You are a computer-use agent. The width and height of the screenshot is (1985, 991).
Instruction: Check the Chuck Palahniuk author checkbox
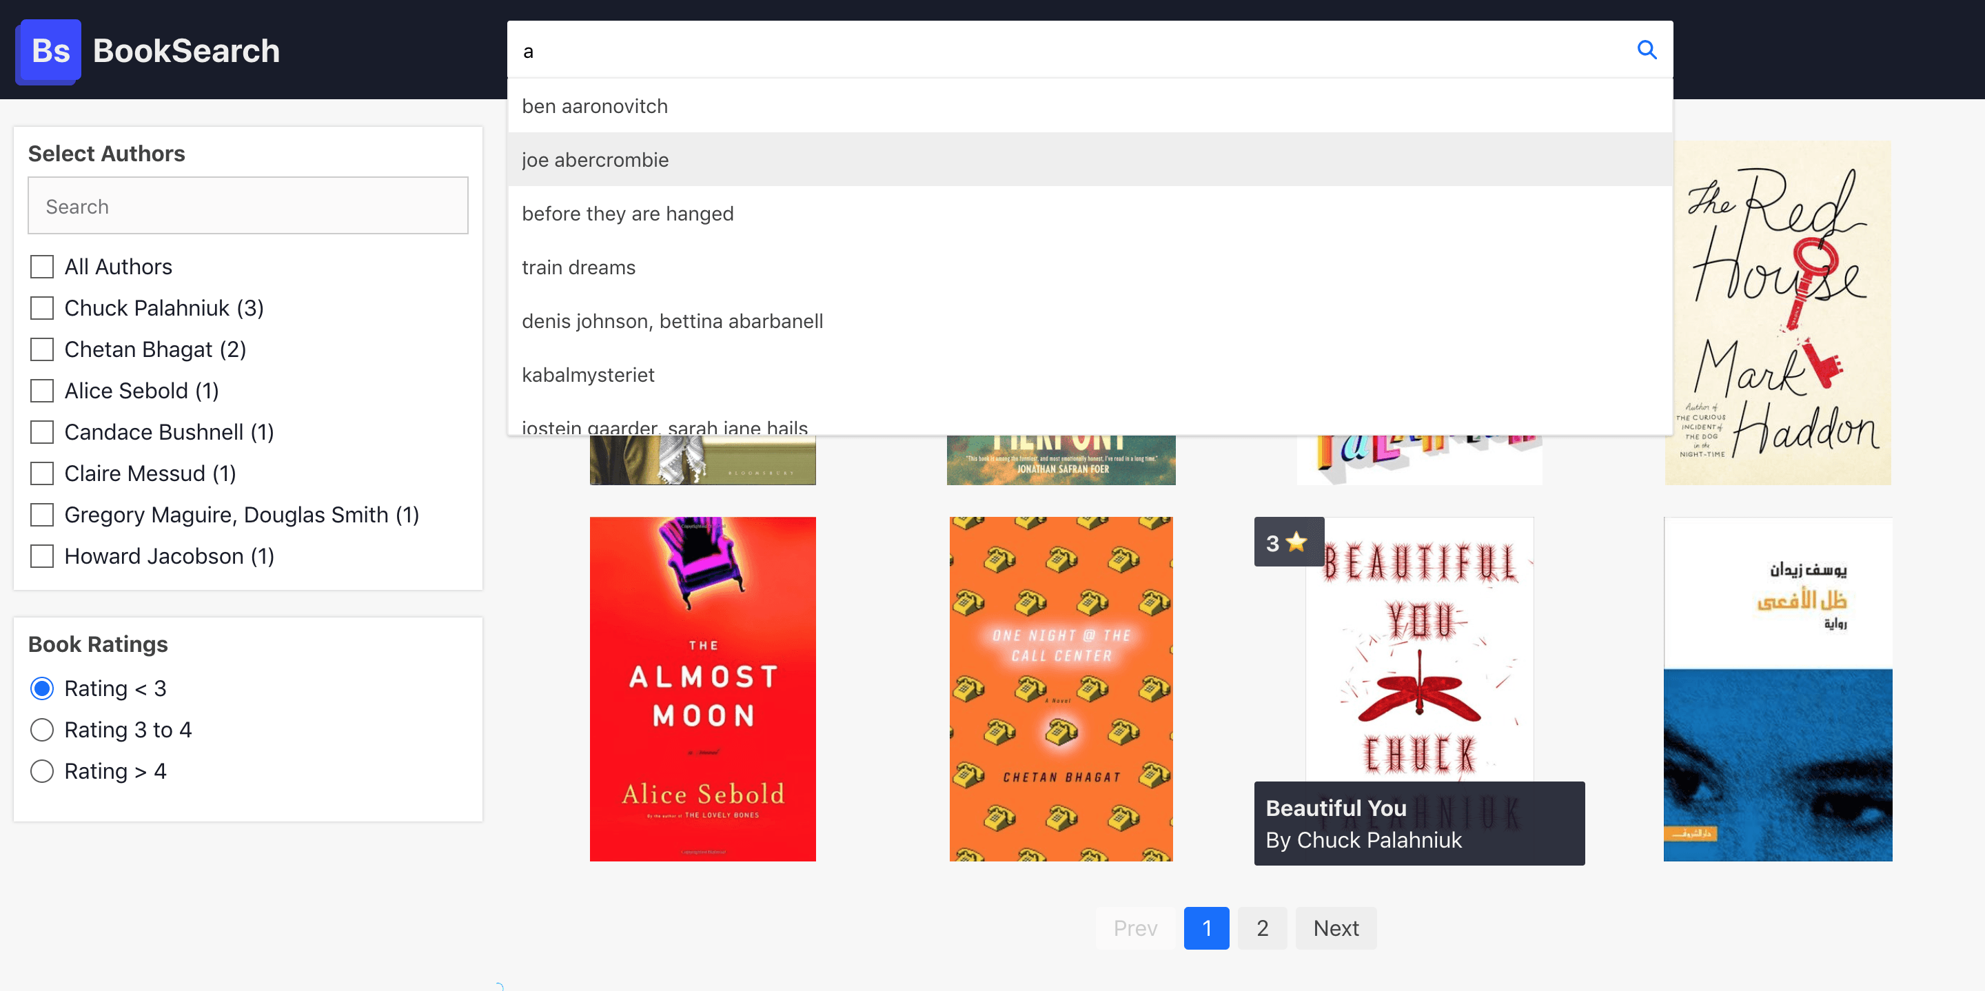(41, 307)
